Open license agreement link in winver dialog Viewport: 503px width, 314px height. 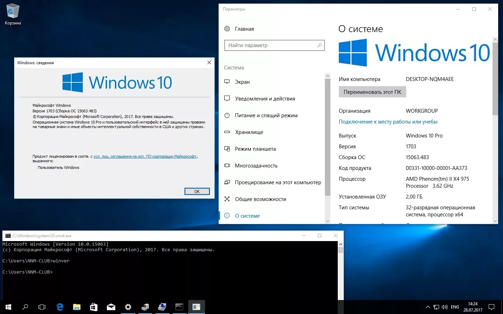point(145,156)
